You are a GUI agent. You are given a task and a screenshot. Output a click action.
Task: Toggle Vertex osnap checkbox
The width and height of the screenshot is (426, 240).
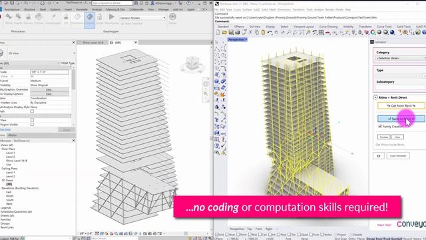coord(322,235)
